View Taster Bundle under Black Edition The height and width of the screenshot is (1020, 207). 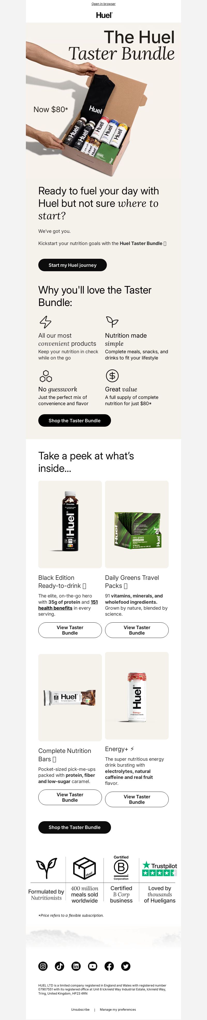[x=70, y=630]
